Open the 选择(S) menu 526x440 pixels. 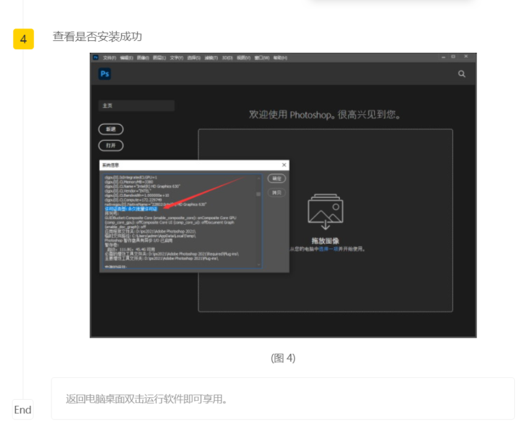pyautogui.click(x=194, y=58)
